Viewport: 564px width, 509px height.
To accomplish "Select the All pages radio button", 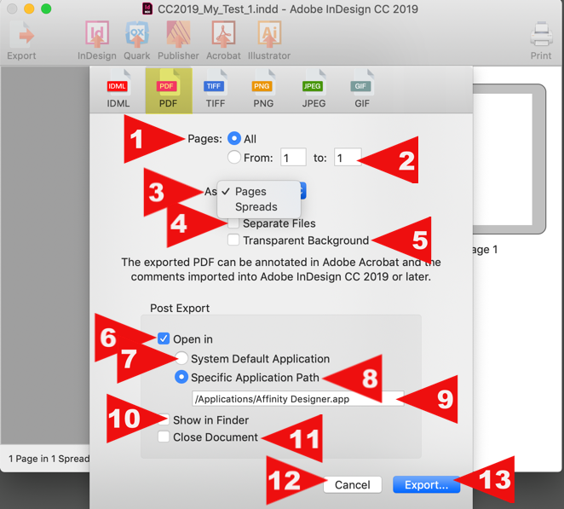I will (234, 139).
